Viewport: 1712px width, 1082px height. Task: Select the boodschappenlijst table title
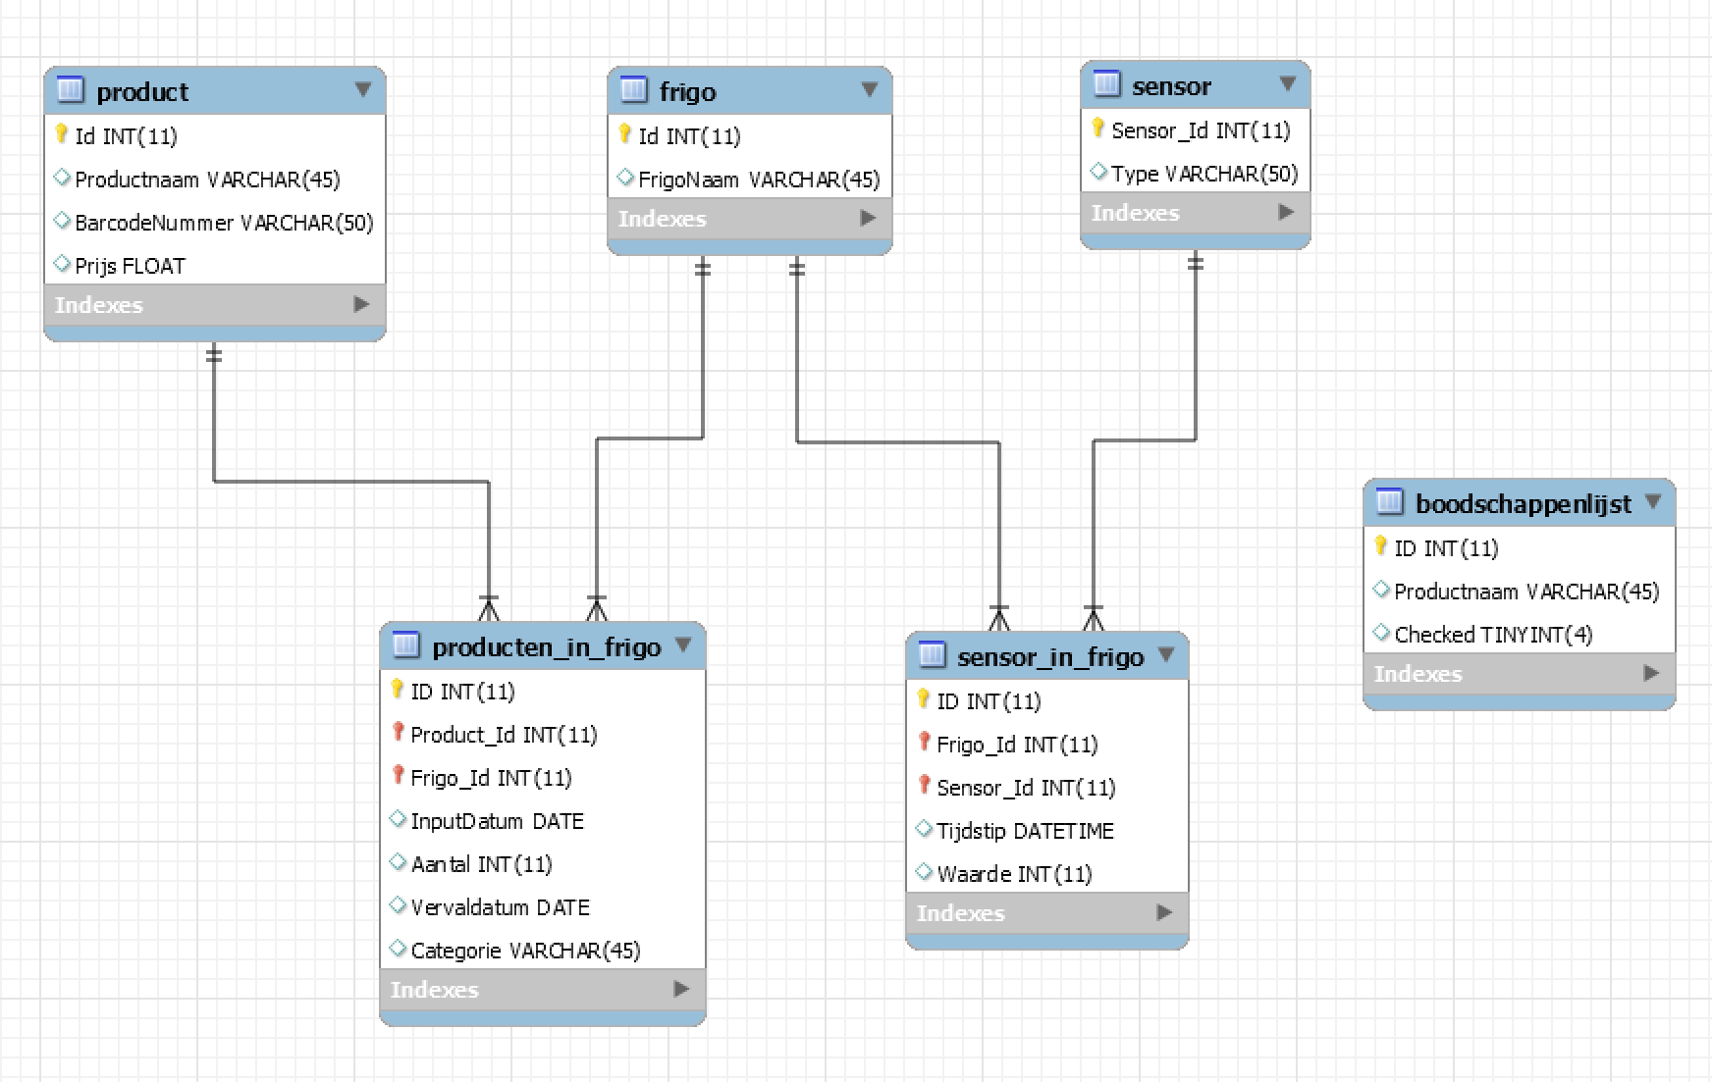(1523, 504)
